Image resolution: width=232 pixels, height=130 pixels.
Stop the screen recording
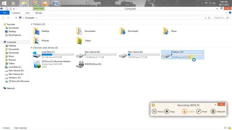pyautogui.click(x=167, y=112)
